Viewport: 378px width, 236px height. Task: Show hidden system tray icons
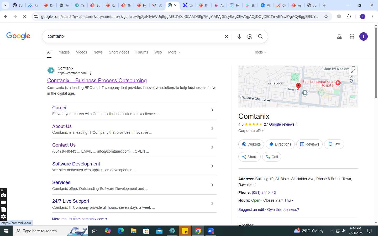point(331,231)
